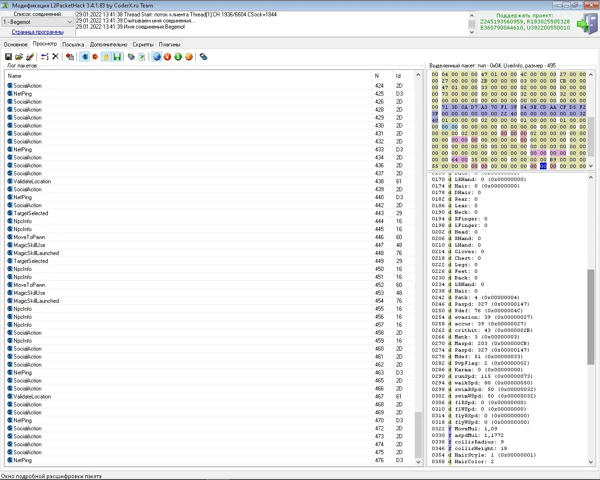Click the red arrow document send icon
600x480 pixels.
(x=70, y=57)
